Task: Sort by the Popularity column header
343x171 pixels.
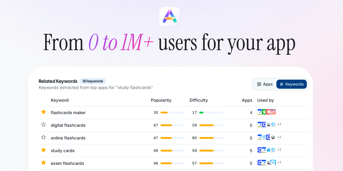Action: coord(161,100)
